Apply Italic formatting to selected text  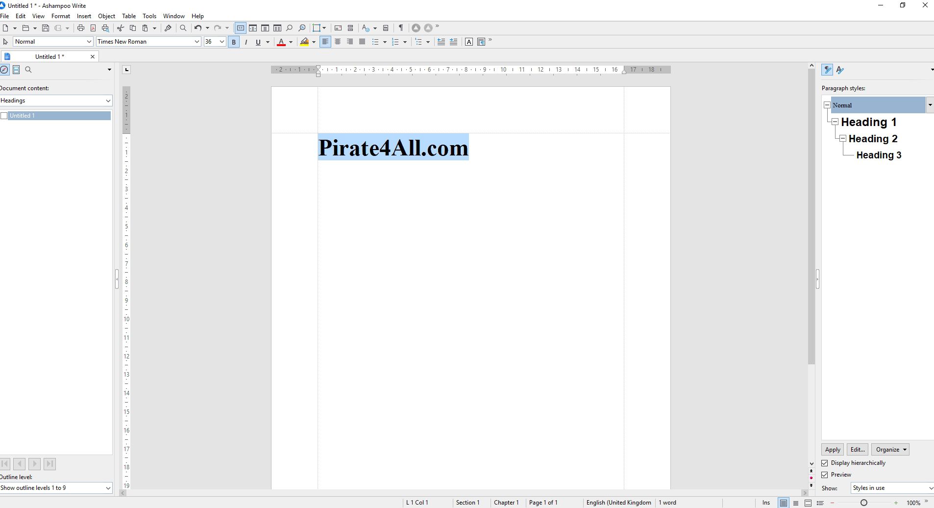click(x=246, y=42)
